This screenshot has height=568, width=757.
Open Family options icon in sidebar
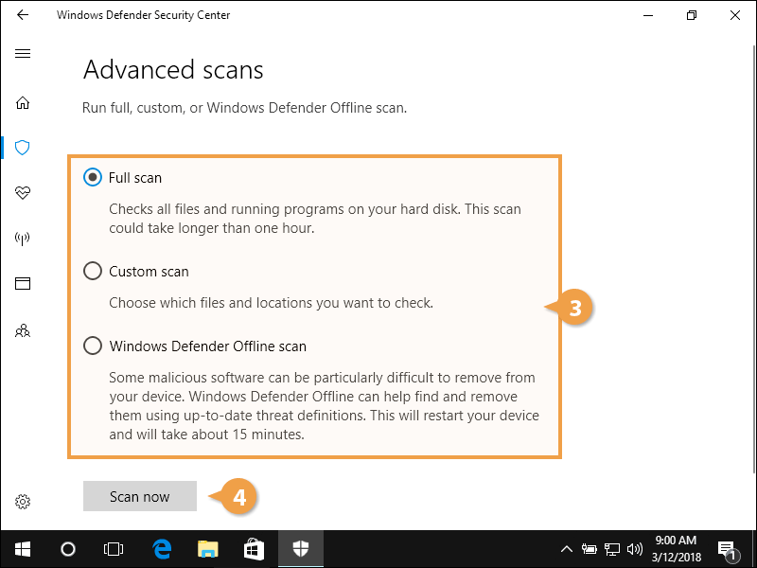tap(23, 330)
